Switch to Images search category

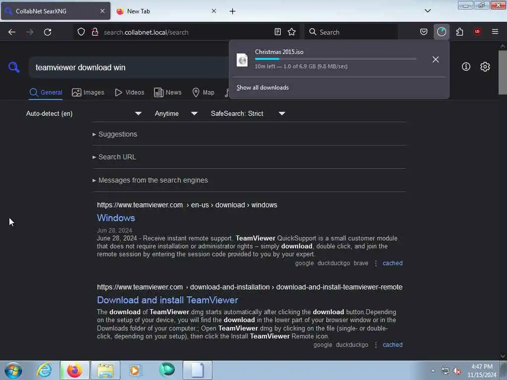[x=88, y=93]
